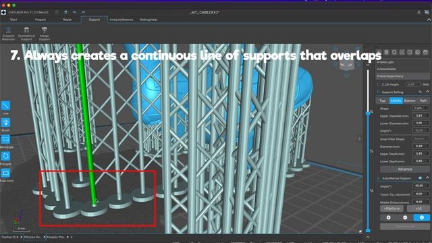Image resolution: width=432 pixels, height=243 pixels.
Task: Toggle the Z Lift Height checkbox
Action: click(x=378, y=84)
